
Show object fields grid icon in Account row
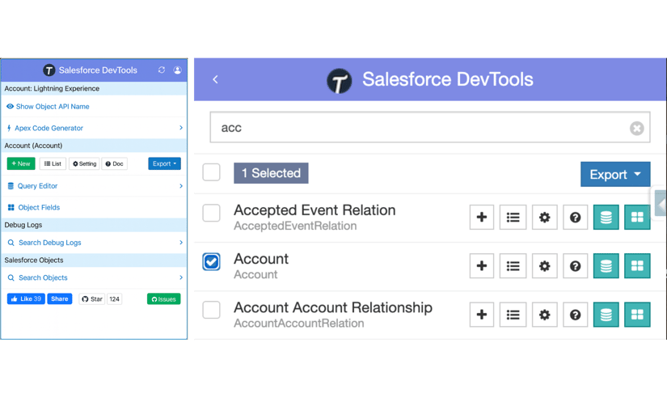(637, 266)
